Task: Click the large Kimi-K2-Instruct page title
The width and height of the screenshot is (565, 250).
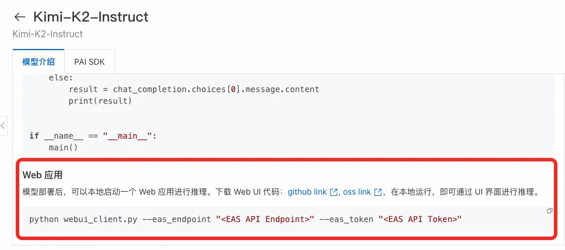Action: [90, 17]
